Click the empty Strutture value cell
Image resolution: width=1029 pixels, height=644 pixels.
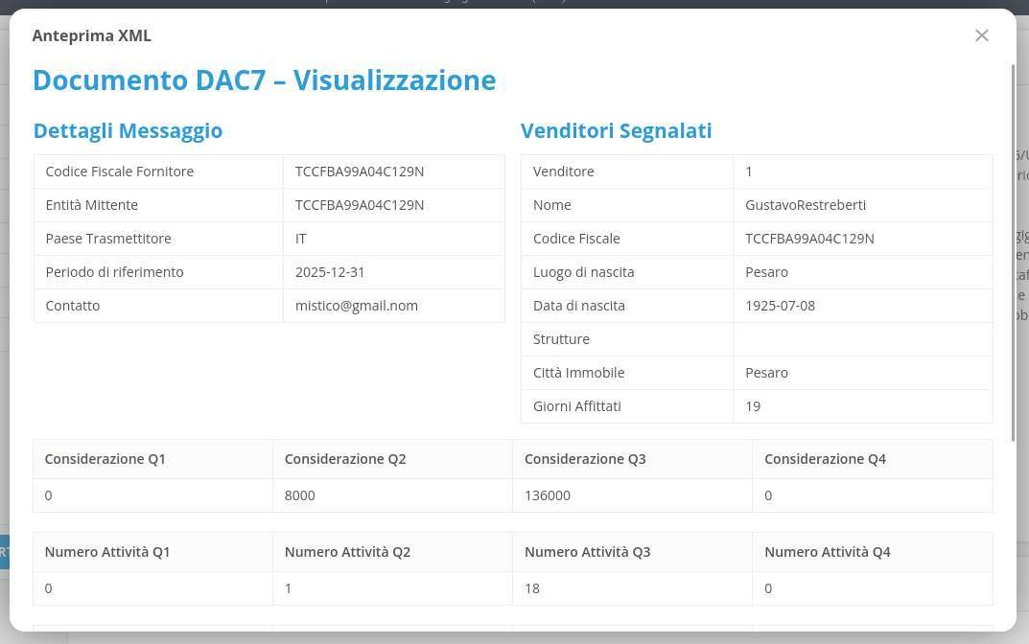861,339
